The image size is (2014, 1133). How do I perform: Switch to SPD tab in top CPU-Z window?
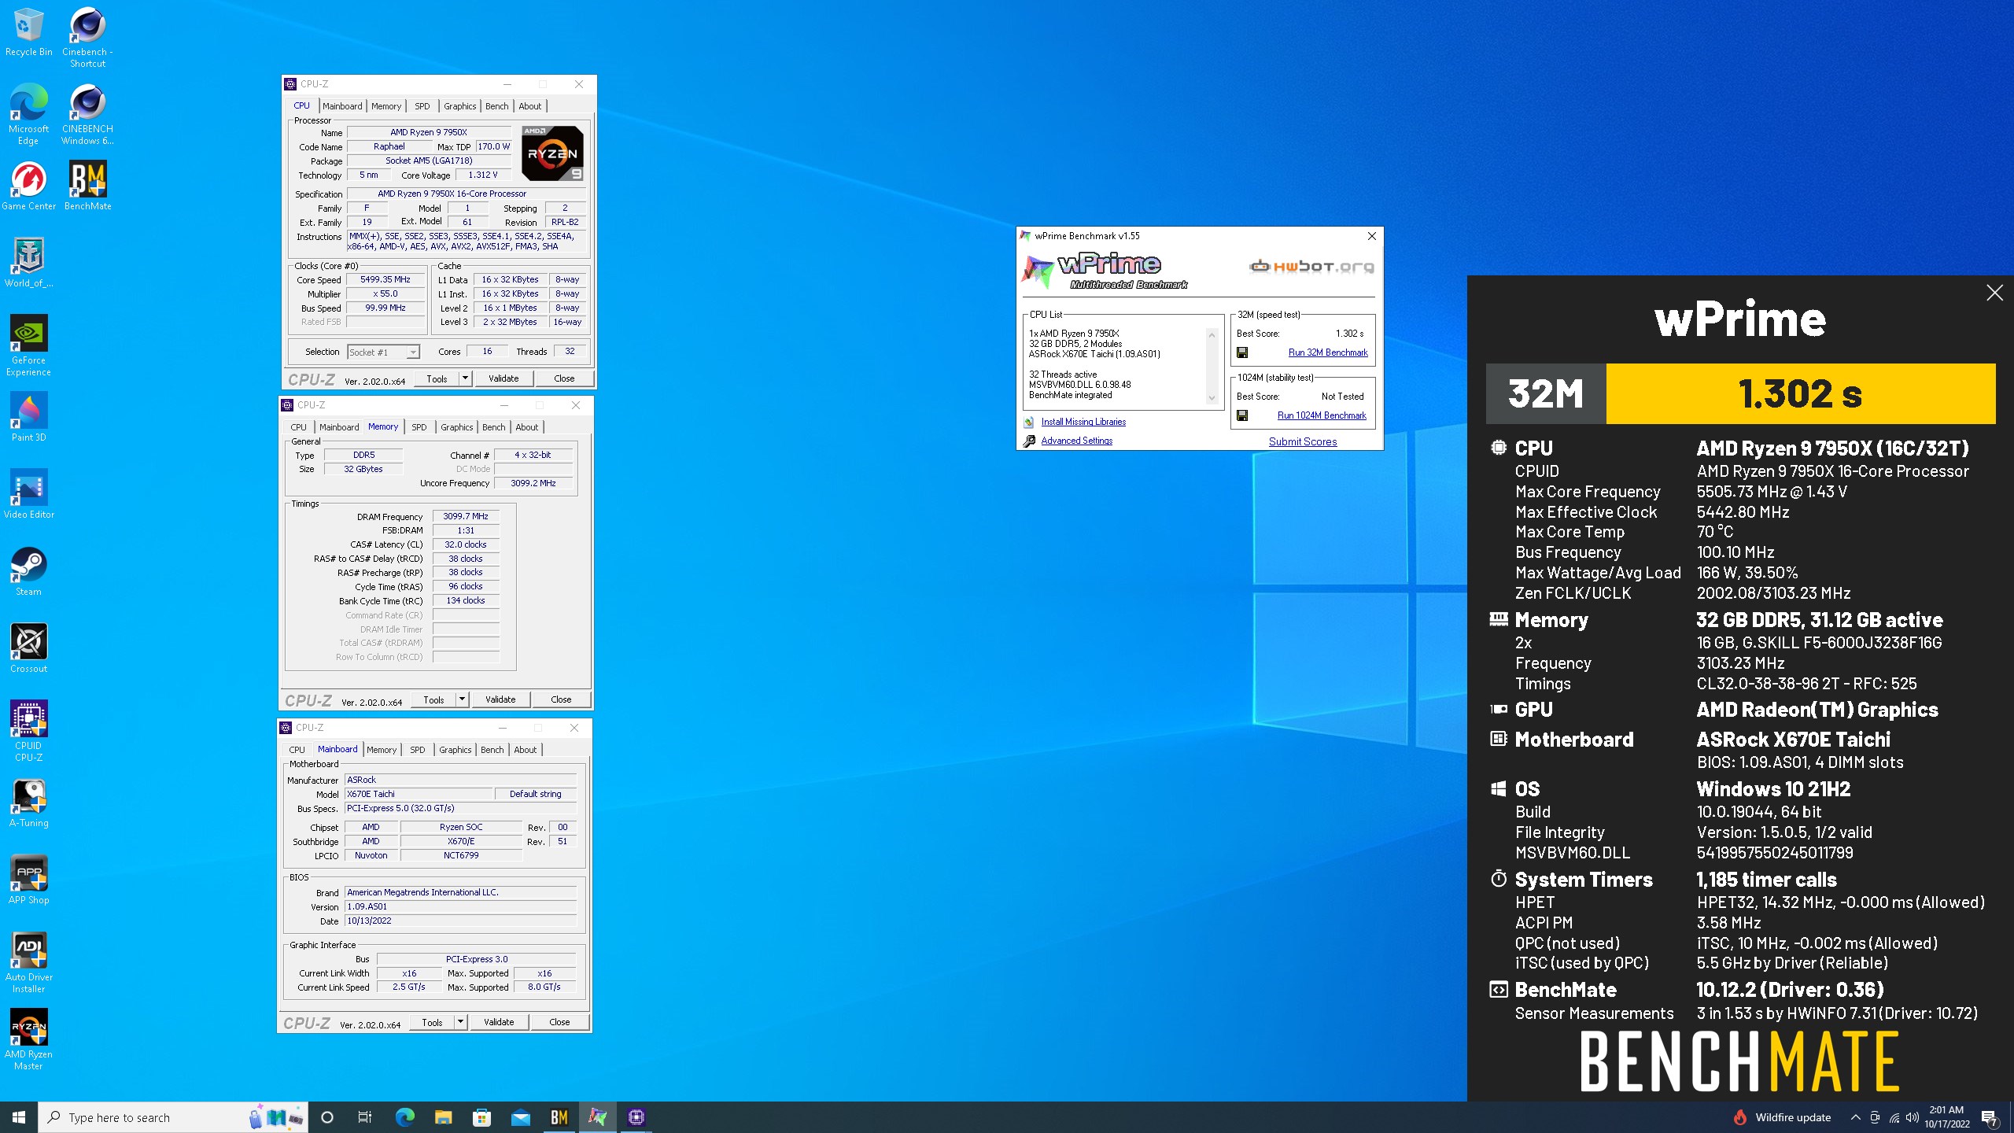422,106
